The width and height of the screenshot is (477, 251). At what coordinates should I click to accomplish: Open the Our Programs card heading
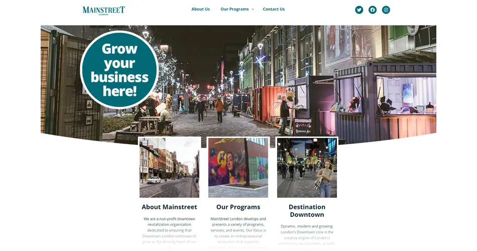point(238,207)
